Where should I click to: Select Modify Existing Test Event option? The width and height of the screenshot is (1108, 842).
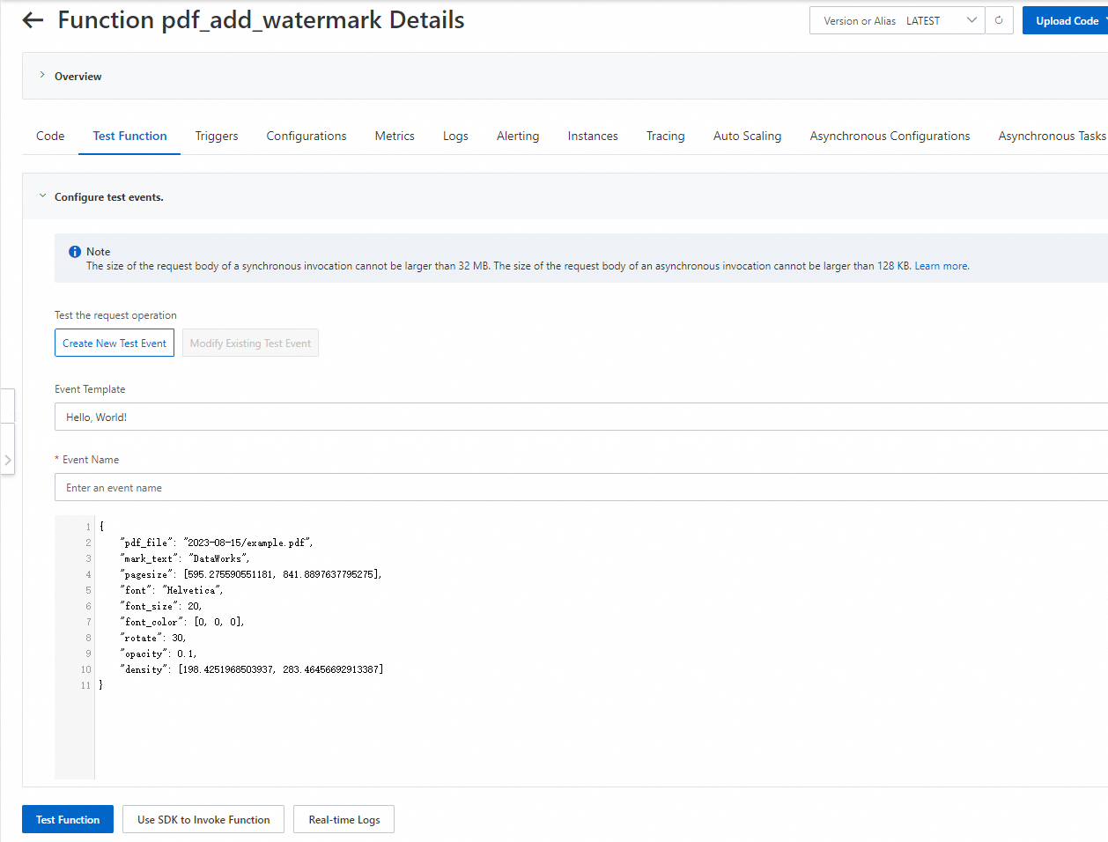(250, 343)
